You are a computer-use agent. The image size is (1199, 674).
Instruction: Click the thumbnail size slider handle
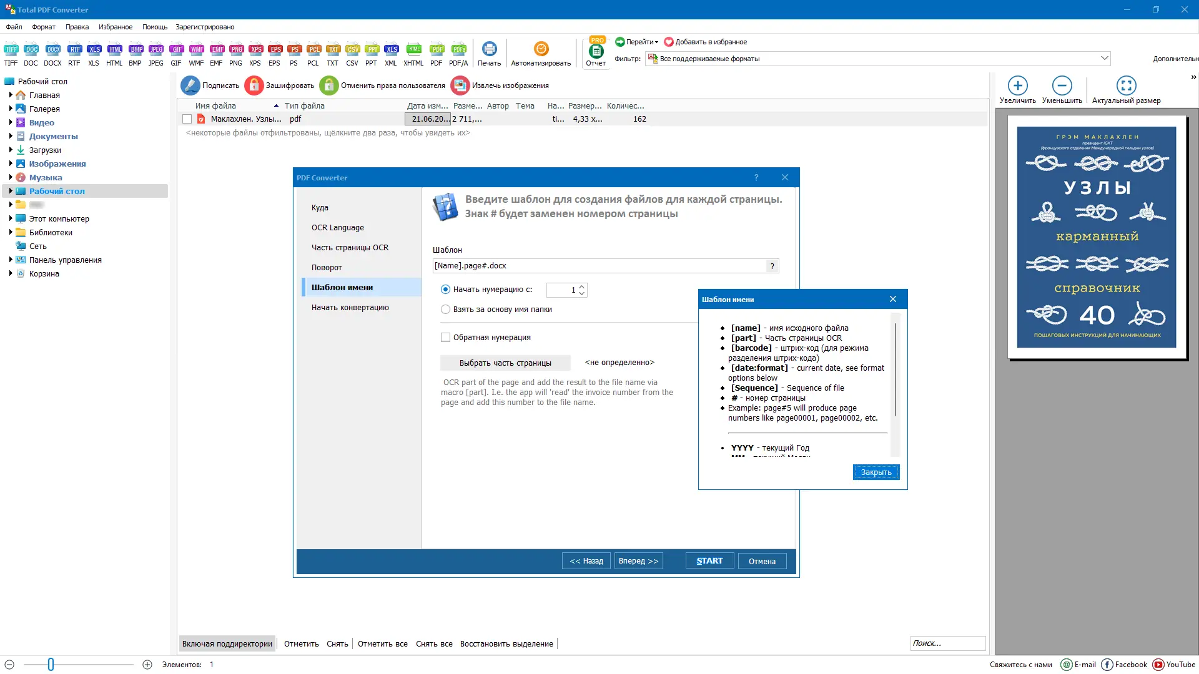click(51, 665)
